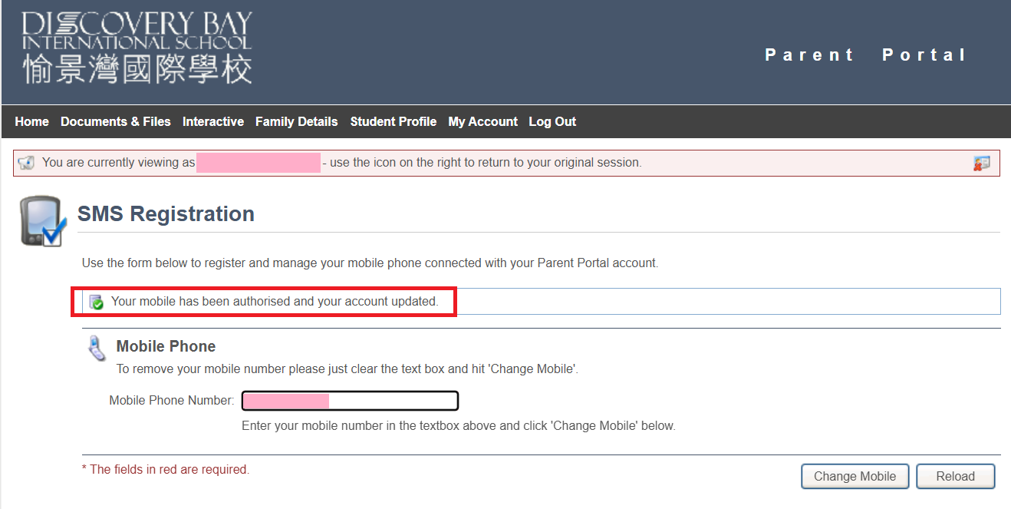Open the Documents & Files menu
1011x509 pixels.
[116, 121]
